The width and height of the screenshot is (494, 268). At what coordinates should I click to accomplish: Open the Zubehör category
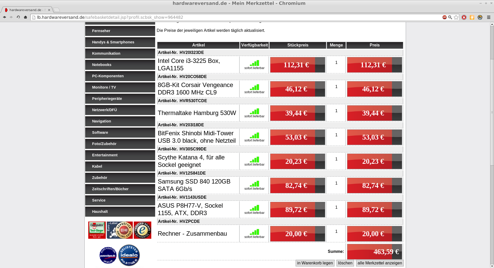click(120, 178)
